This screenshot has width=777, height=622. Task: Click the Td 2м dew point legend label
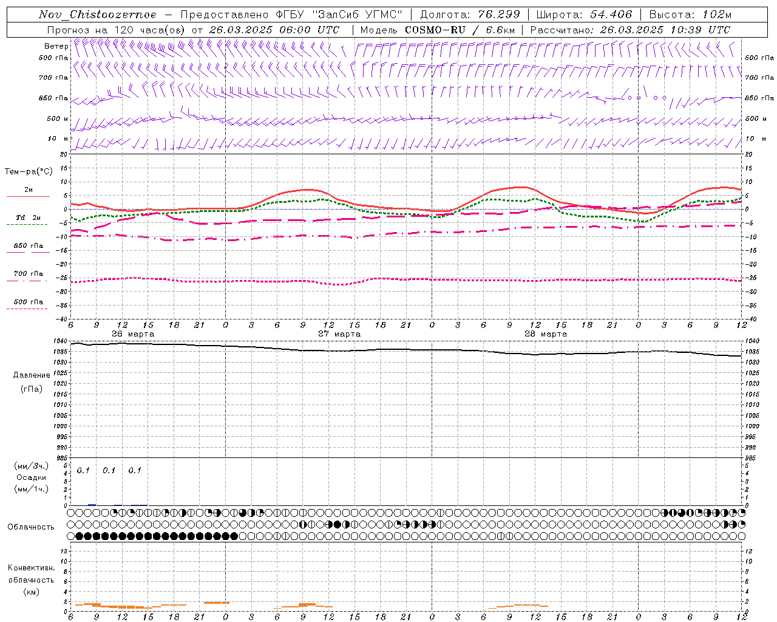(x=28, y=217)
